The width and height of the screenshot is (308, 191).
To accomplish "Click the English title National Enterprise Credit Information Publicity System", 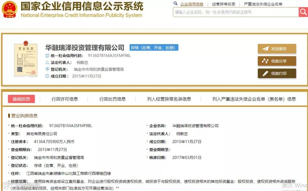I will click(81, 15).
